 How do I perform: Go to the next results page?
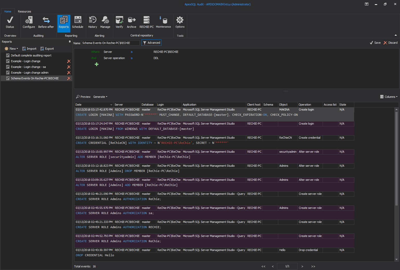click(x=302, y=266)
